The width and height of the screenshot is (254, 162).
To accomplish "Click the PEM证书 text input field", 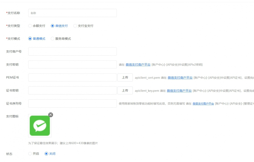I will (72, 77).
